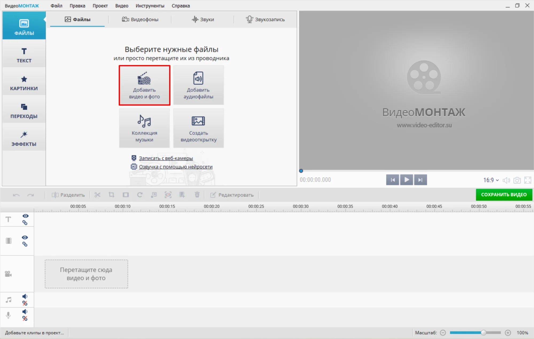This screenshot has height=339, width=534.
Task: Expand the preview to fullscreen
Action: coord(528,180)
